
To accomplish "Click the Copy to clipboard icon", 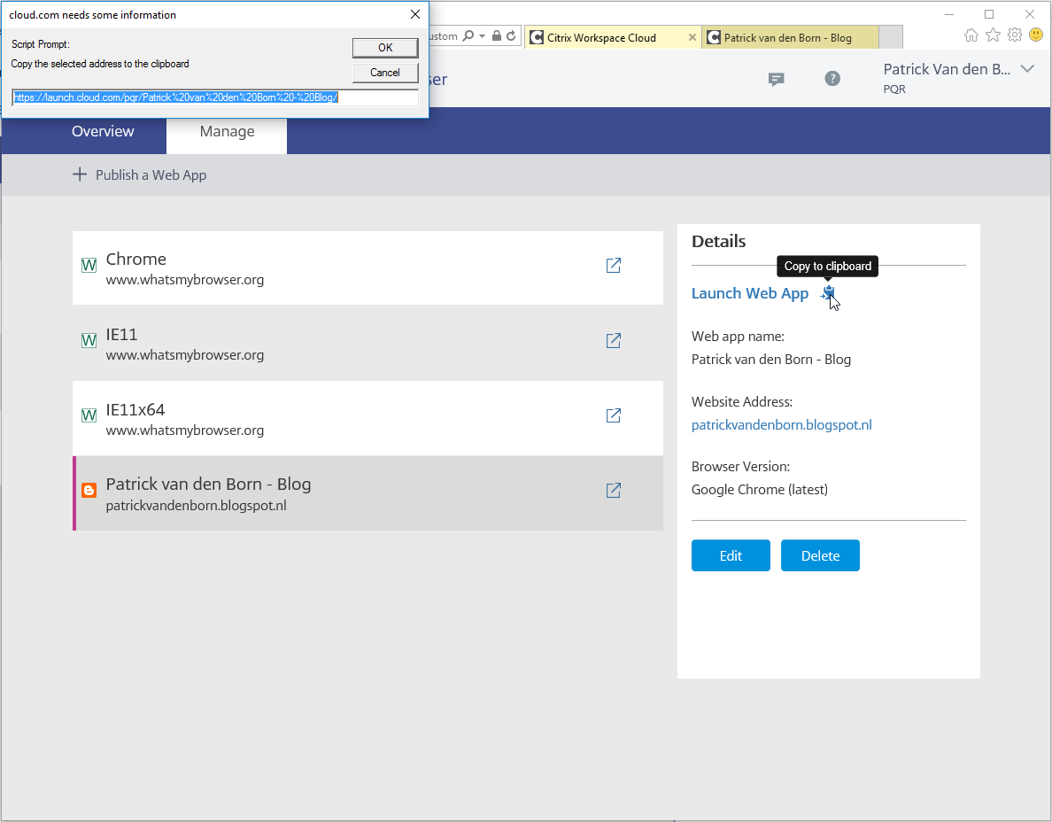I will pyautogui.click(x=828, y=293).
